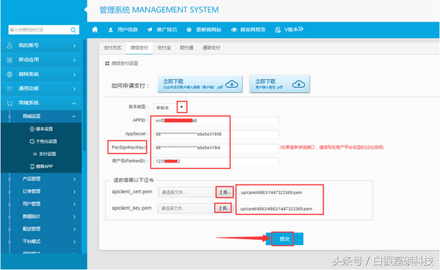440x270 pixels.
Task: Click the APPID input field
Action: coord(216,121)
